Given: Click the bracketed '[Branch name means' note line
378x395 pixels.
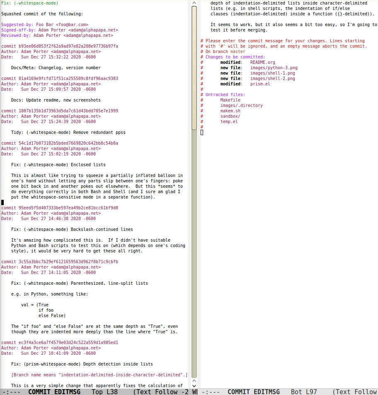Looking at the screenshot, I should (x=99, y=375).
